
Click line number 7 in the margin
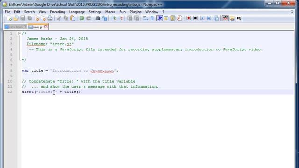[11, 65]
